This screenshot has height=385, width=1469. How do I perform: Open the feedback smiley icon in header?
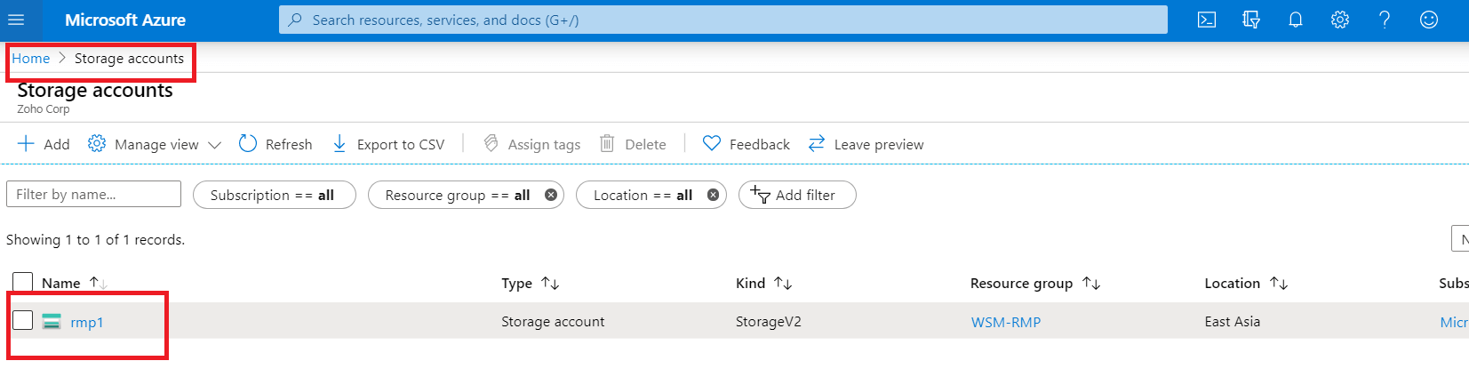pos(1428,20)
